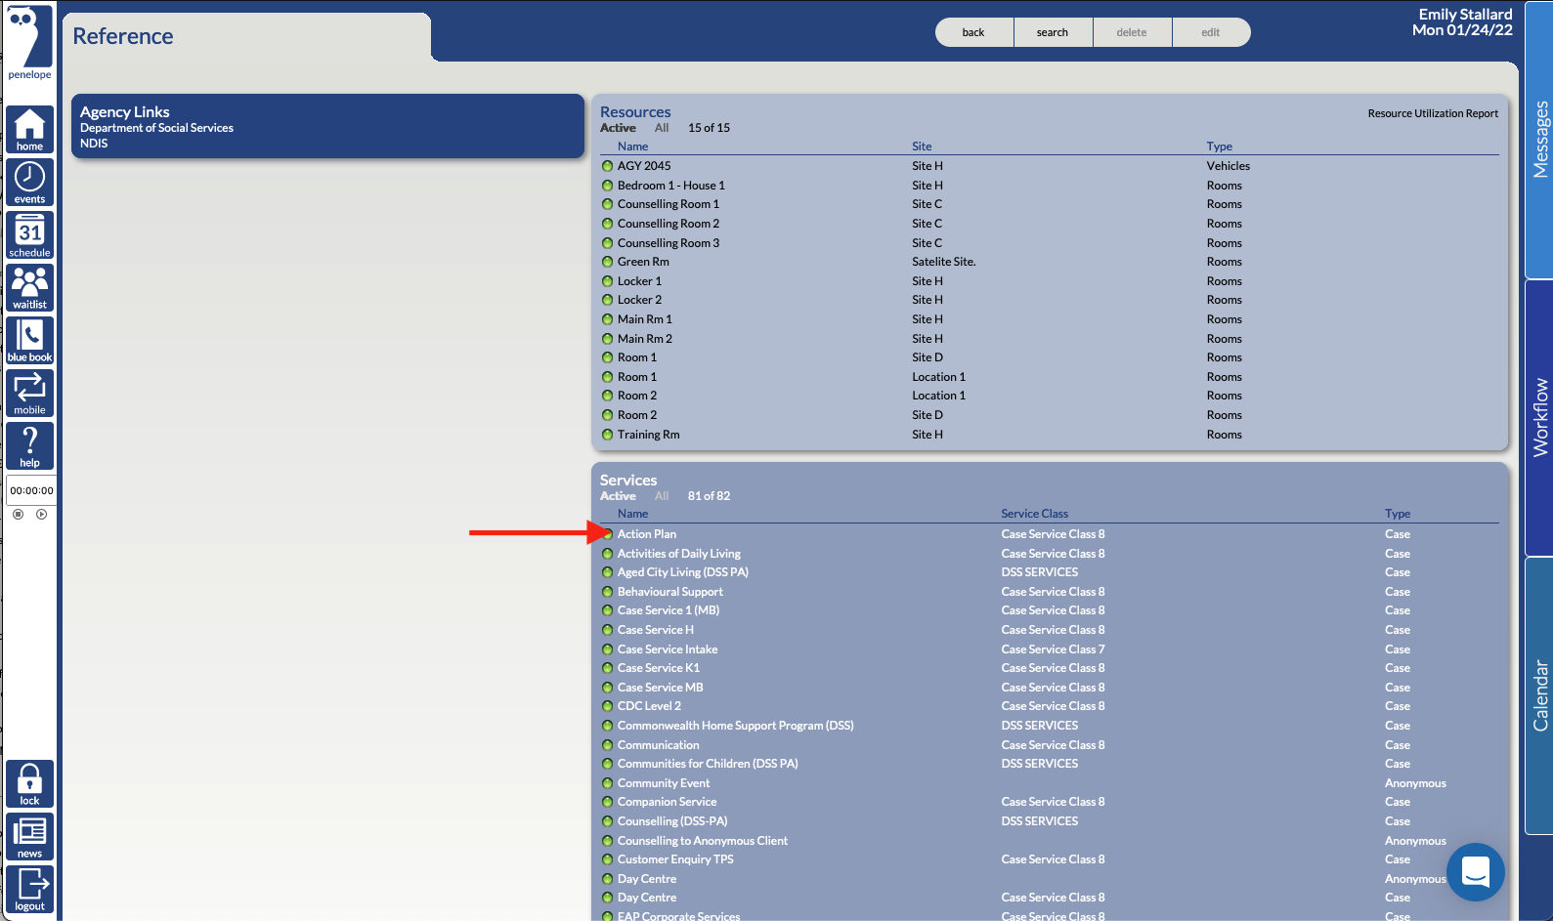Open the Calendar side tab
1553x921 pixels.
pos(1539,695)
